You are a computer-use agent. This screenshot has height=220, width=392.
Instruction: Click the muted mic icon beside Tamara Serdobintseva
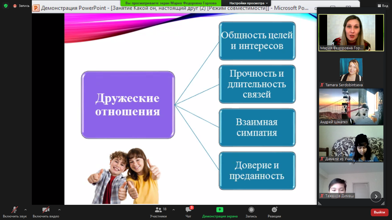pyautogui.click(x=322, y=85)
